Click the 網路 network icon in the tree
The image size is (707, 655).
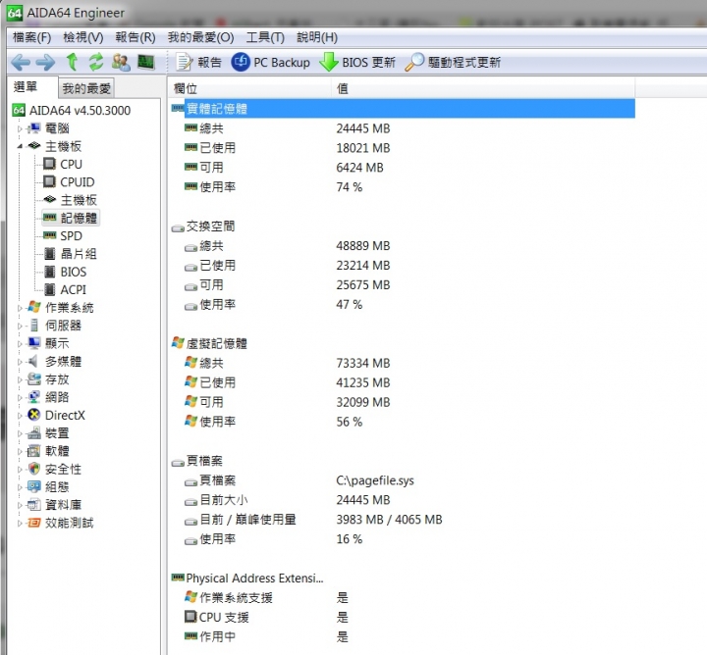tap(33, 397)
